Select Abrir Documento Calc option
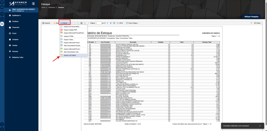This screenshot has width=267, height=131. [x=74, y=52]
